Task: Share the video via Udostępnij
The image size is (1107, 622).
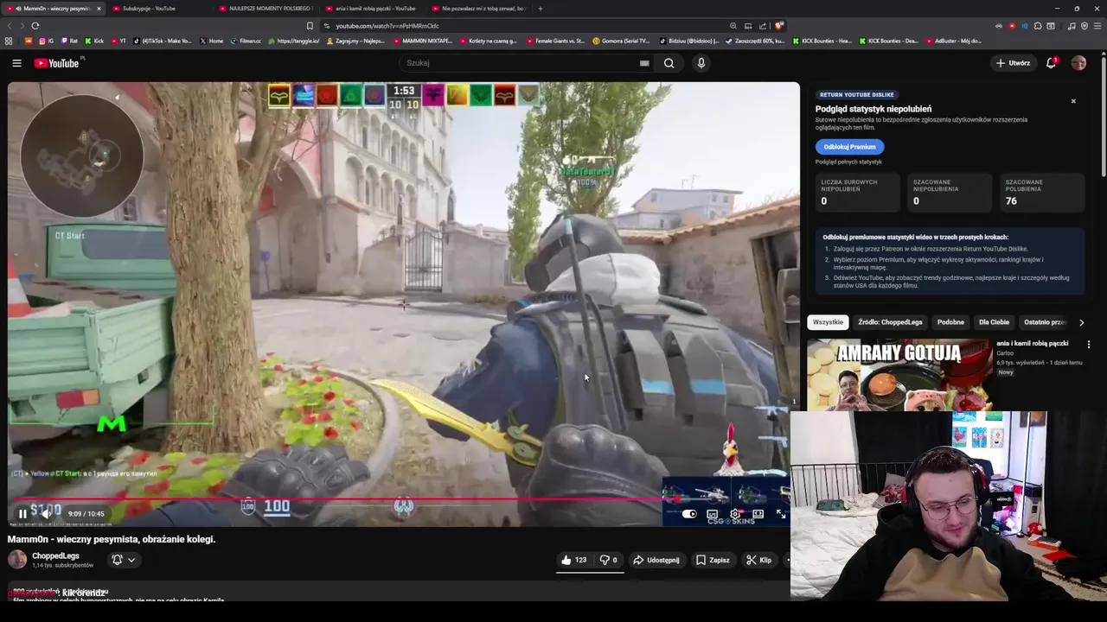Action: coord(656,560)
